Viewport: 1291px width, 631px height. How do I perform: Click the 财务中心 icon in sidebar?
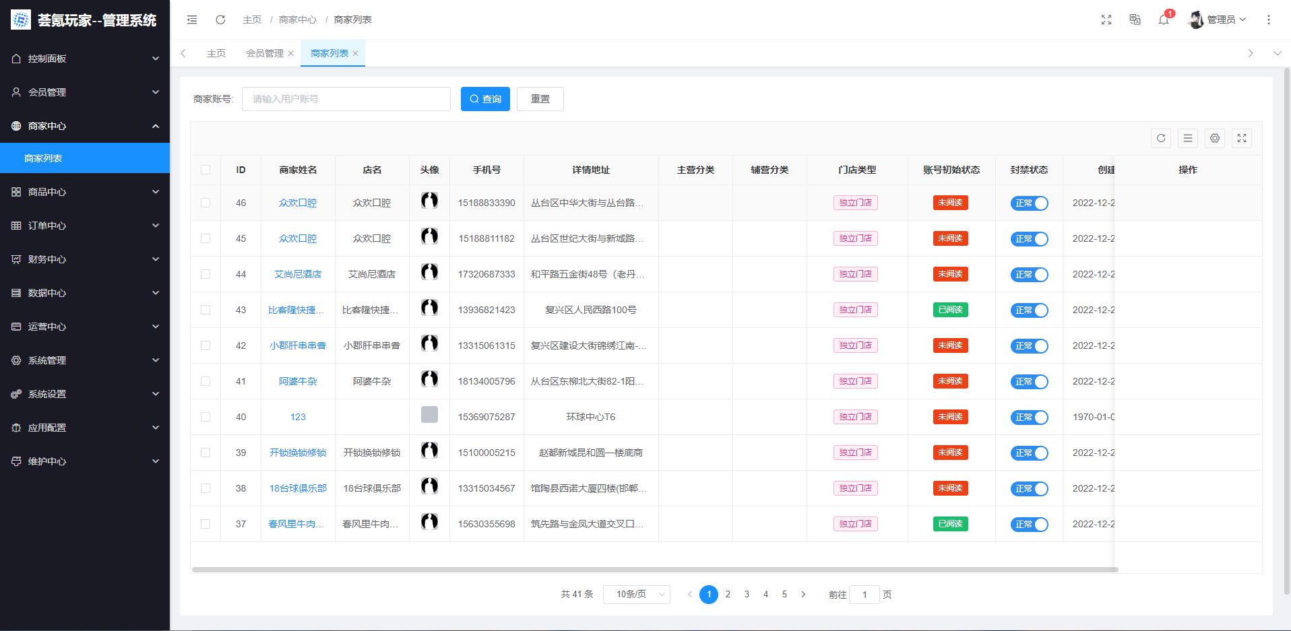16,259
